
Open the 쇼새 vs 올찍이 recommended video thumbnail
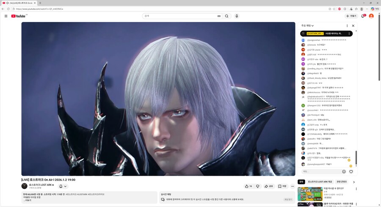pos(310,194)
